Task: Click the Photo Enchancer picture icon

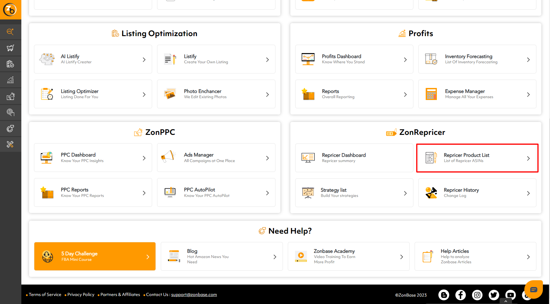Action: pyautogui.click(x=170, y=94)
